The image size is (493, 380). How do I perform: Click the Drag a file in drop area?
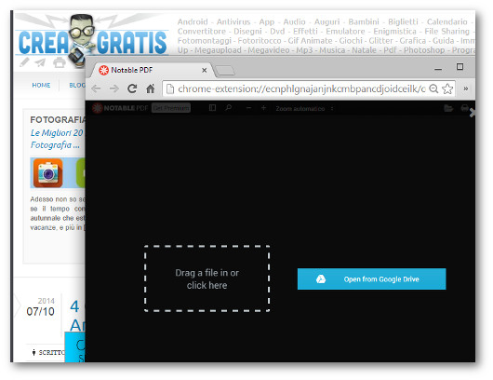point(207,278)
